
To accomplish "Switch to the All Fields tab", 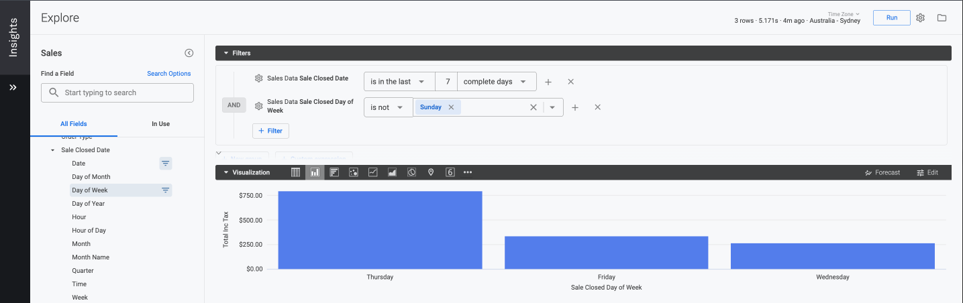I will click(x=74, y=124).
